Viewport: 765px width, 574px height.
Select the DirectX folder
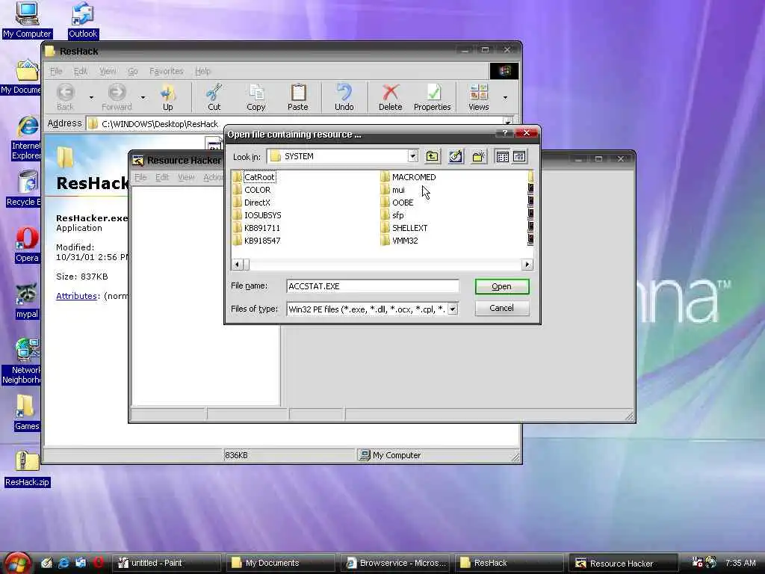252,203
